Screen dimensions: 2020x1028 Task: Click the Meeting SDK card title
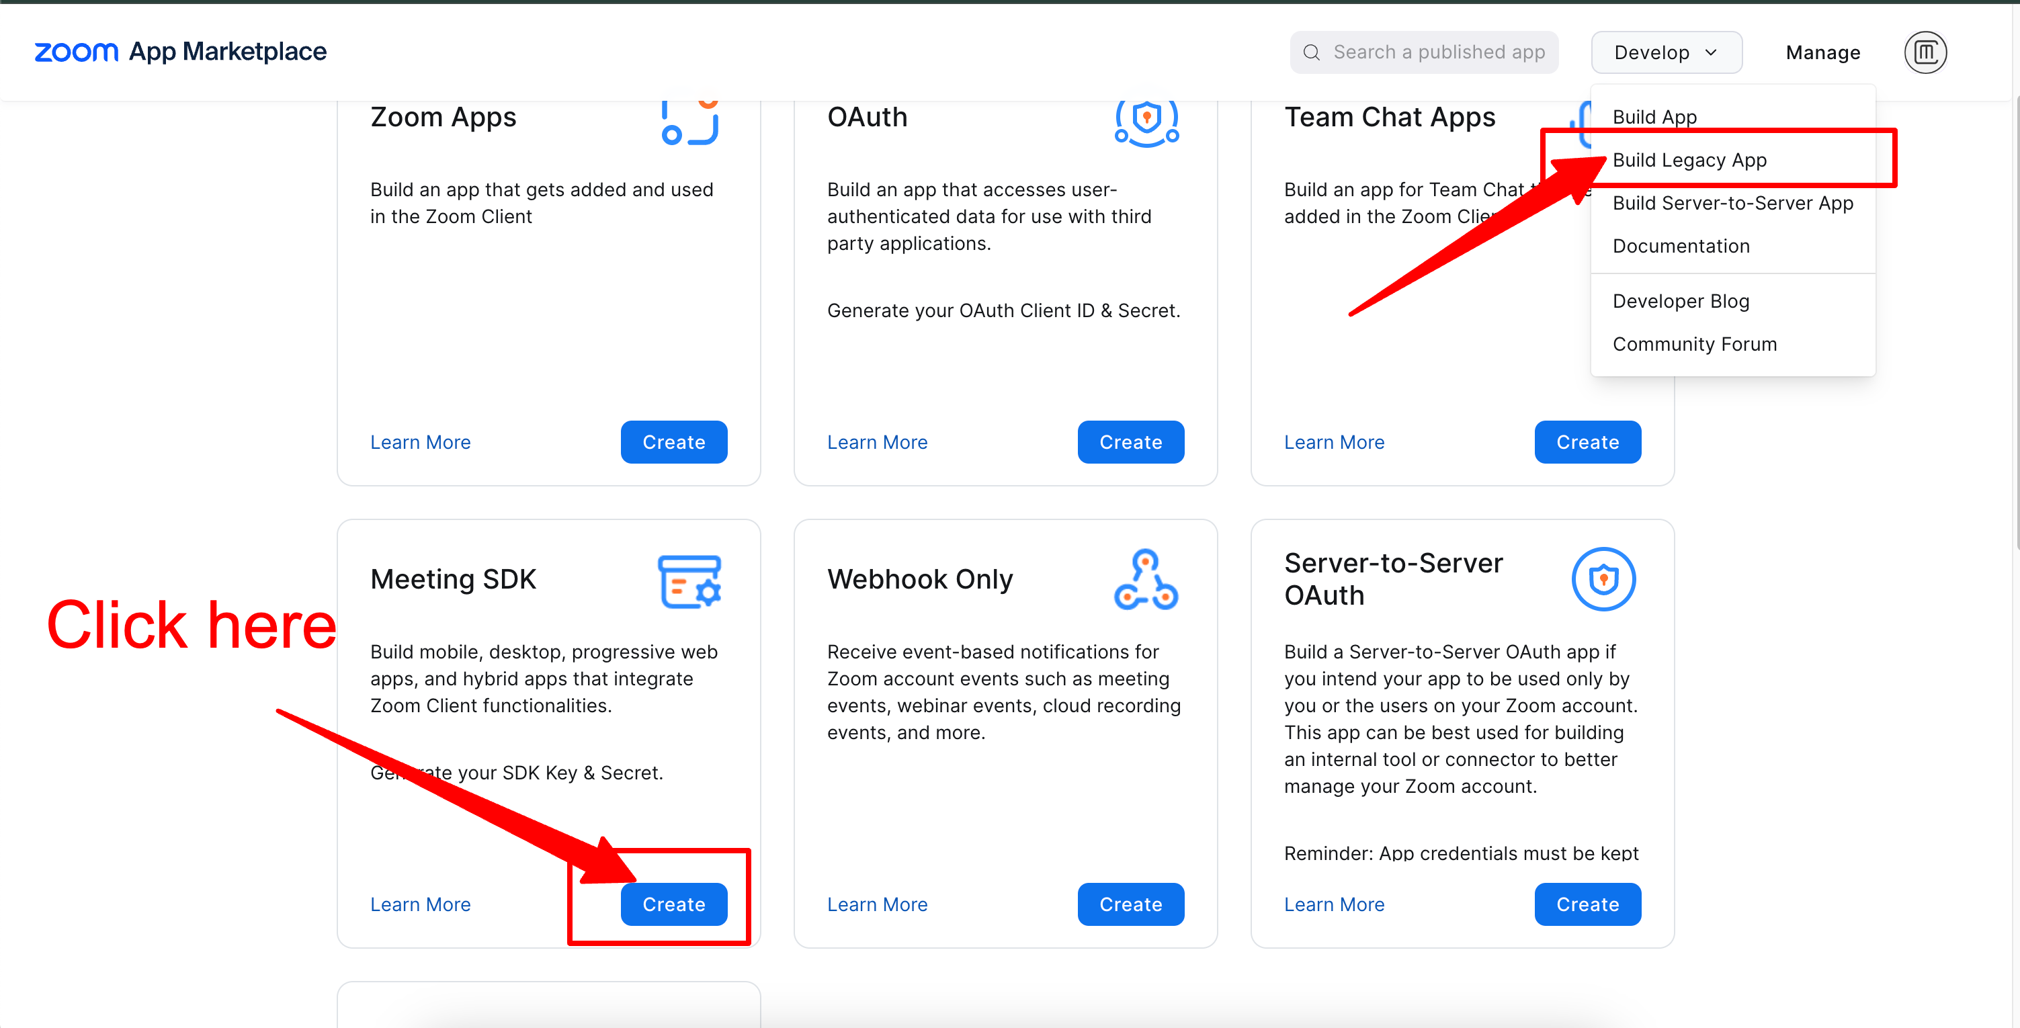[453, 579]
